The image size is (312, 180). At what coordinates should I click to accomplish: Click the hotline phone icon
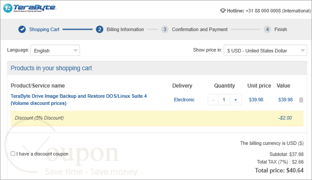(x=223, y=11)
